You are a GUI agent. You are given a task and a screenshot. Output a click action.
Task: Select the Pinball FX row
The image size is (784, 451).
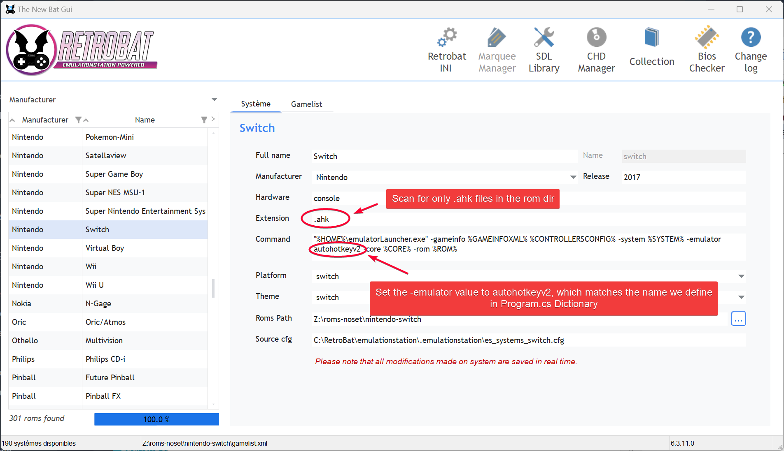tap(108, 396)
